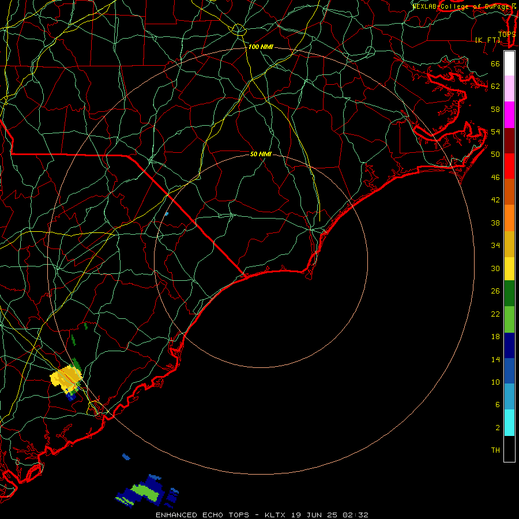Click the gold legend swatch
Screen dimensions: 519x519
pos(509,243)
